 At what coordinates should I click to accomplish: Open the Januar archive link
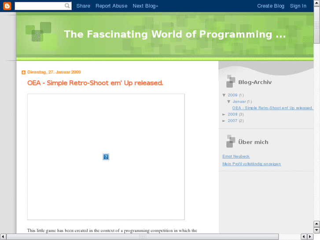tap(239, 102)
